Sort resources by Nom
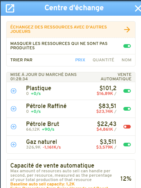Viewport: 141px width, 188px height. (126, 60)
